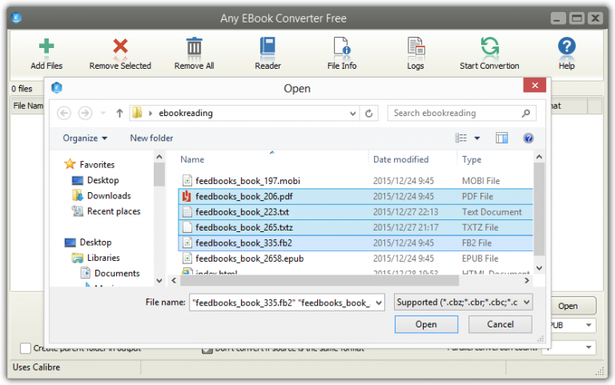Click the file list horizontal scrollbar
This screenshot has height=385, width=615.
click(x=320, y=280)
